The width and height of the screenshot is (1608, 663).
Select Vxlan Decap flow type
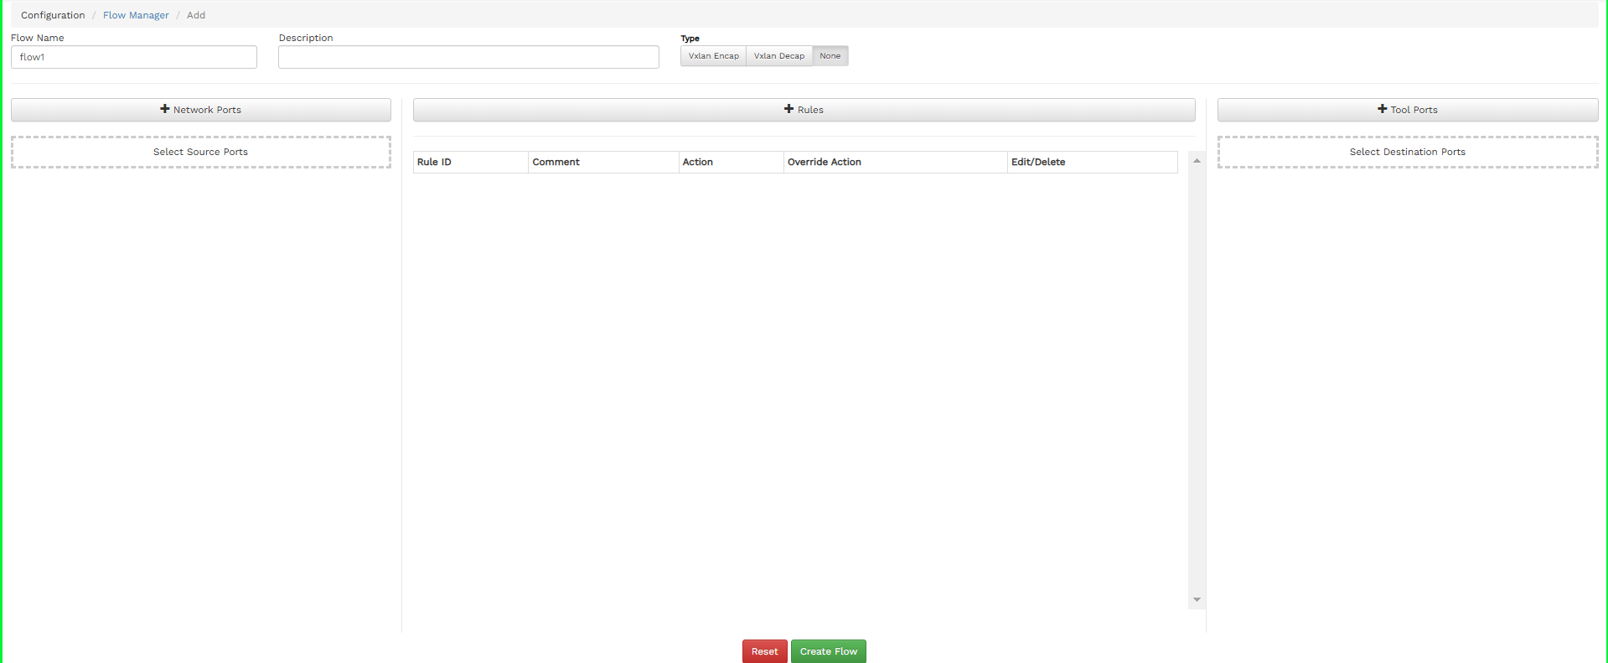point(778,56)
